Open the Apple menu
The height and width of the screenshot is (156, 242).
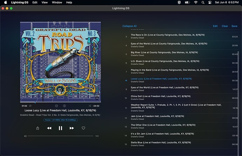point(6,2)
